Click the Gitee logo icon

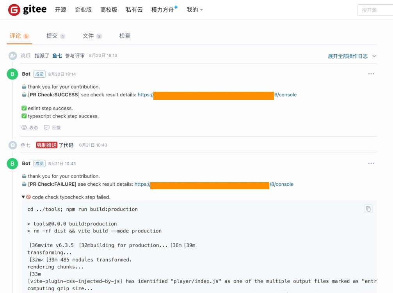coord(14,10)
